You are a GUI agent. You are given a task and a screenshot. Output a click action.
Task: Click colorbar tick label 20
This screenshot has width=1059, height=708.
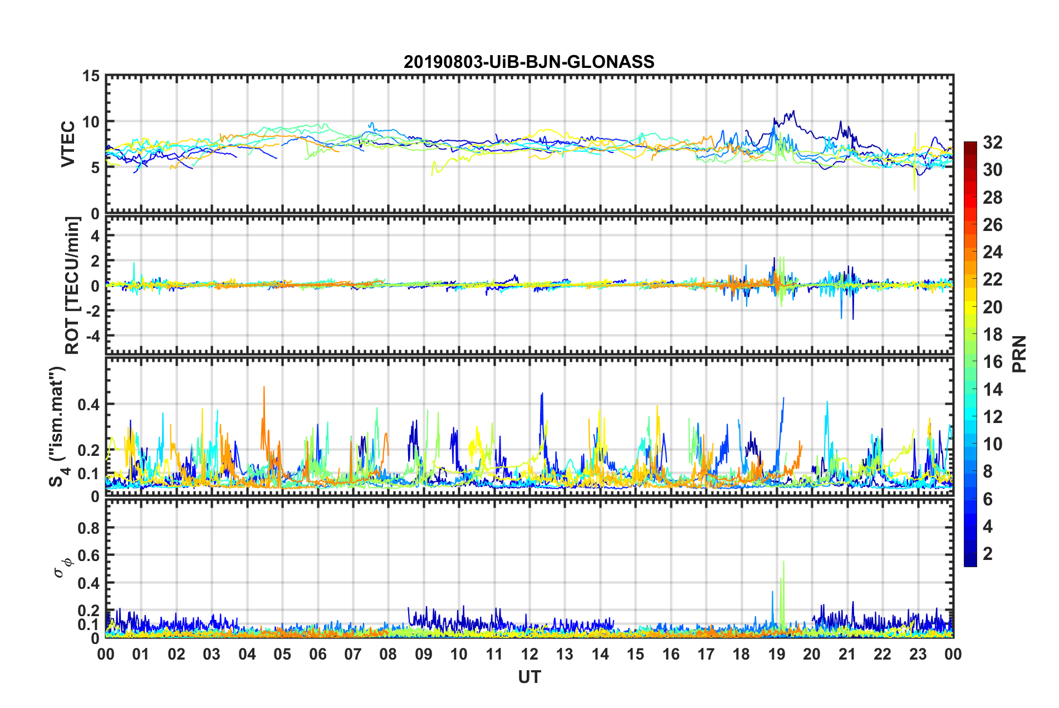click(993, 307)
